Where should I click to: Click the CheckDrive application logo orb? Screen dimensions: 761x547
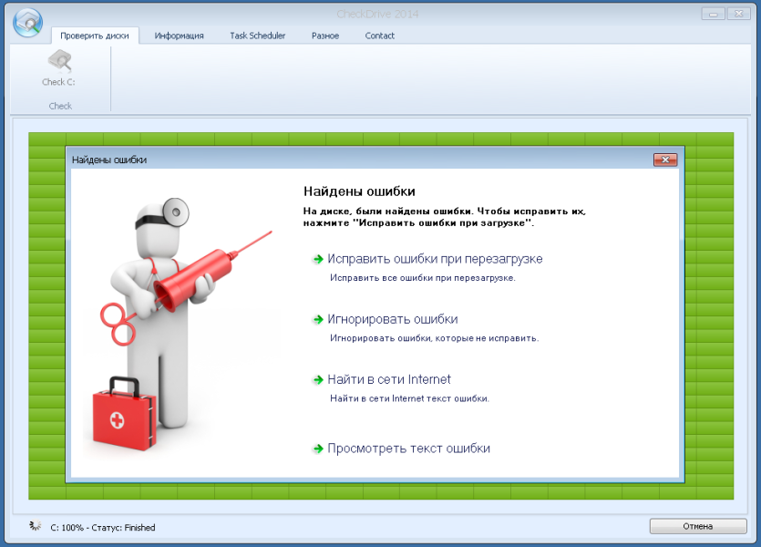point(27,22)
